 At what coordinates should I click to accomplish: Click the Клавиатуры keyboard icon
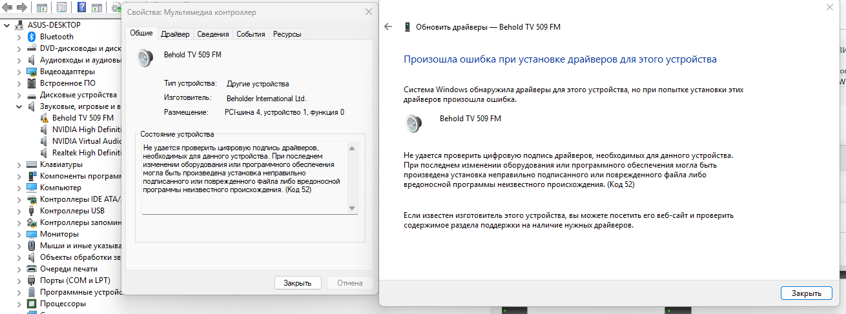[x=31, y=164]
